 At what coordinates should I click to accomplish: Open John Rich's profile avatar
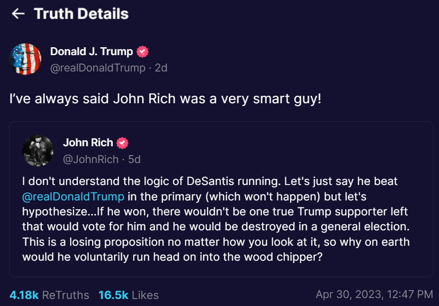[x=38, y=150]
